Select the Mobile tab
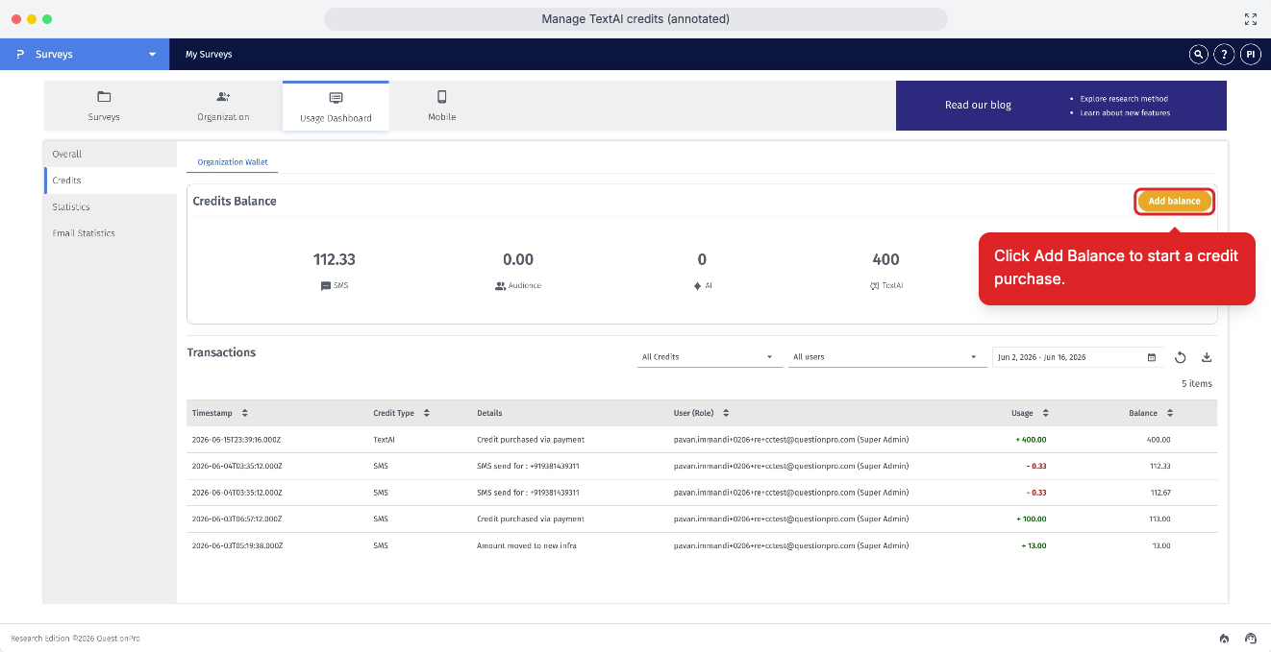This screenshot has height=652, width=1271. [442, 106]
